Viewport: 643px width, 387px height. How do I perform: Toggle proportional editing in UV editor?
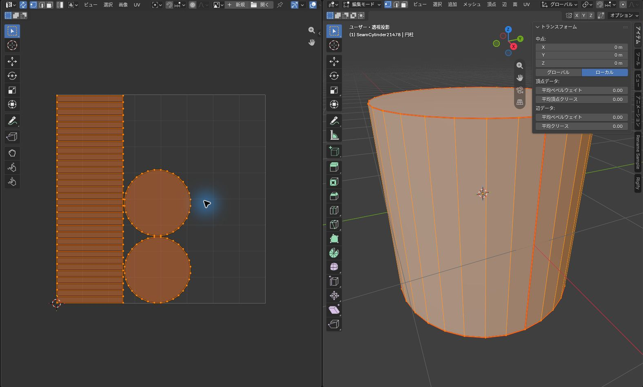click(193, 5)
